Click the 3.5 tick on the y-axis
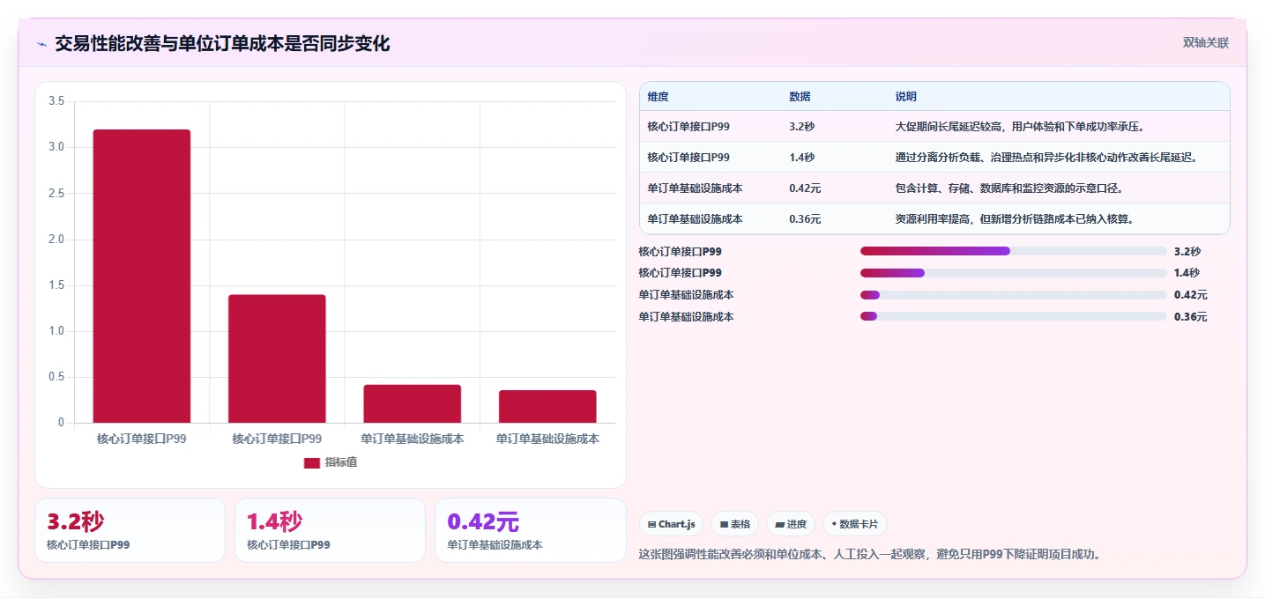The height and width of the screenshot is (598, 1265). 56,101
